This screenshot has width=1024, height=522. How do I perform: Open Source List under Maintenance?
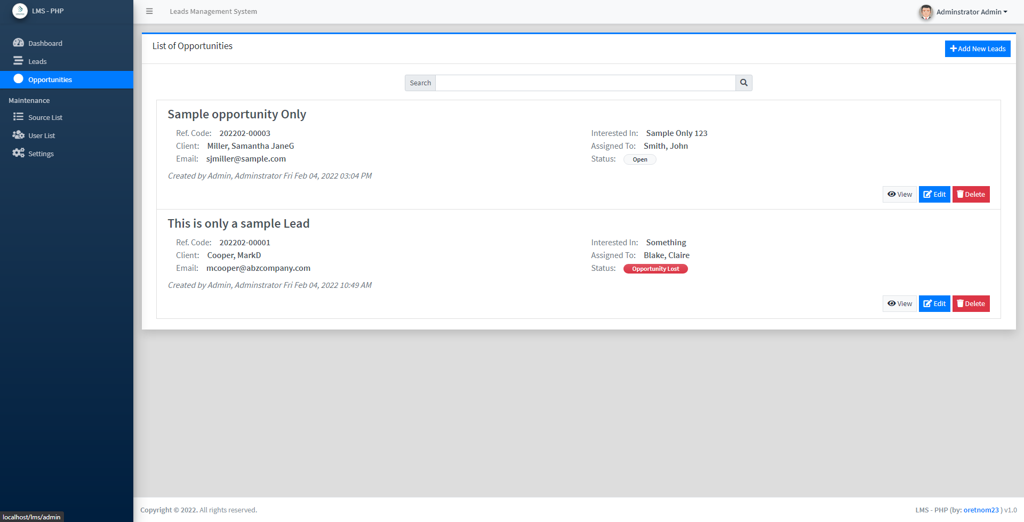(x=45, y=117)
